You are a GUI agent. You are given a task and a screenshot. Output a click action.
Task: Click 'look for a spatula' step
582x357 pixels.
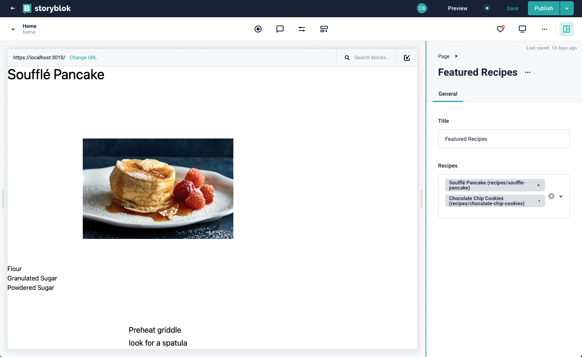tap(158, 343)
